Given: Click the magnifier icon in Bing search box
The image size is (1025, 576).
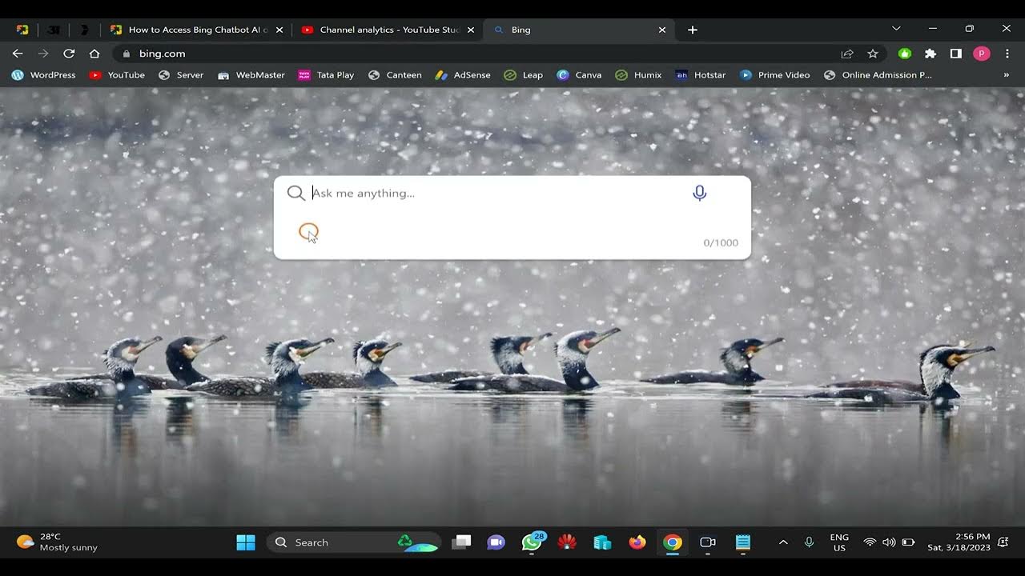Looking at the screenshot, I should point(295,193).
